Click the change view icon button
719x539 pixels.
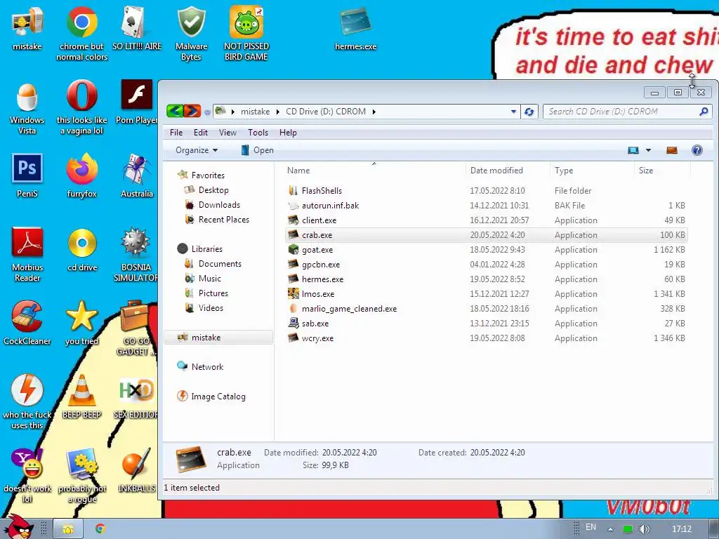633,150
